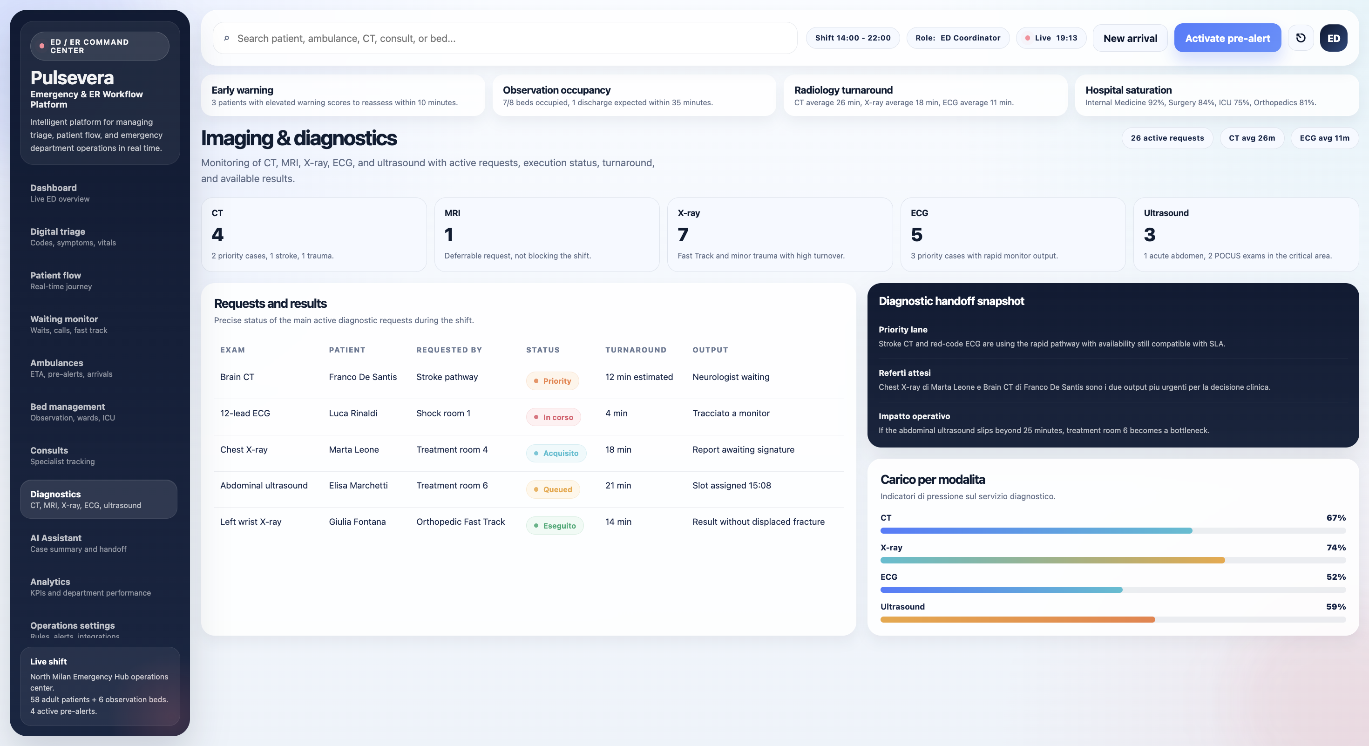Screen dimensions: 1369x746
Task: Select the Priority status badge
Action: [x=552, y=380]
